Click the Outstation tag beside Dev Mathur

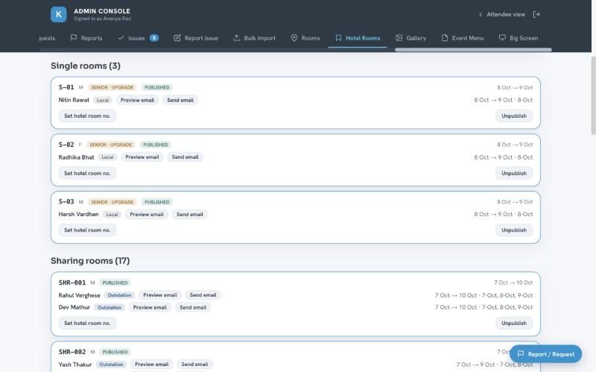pyautogui.click(x=110, y=307)
